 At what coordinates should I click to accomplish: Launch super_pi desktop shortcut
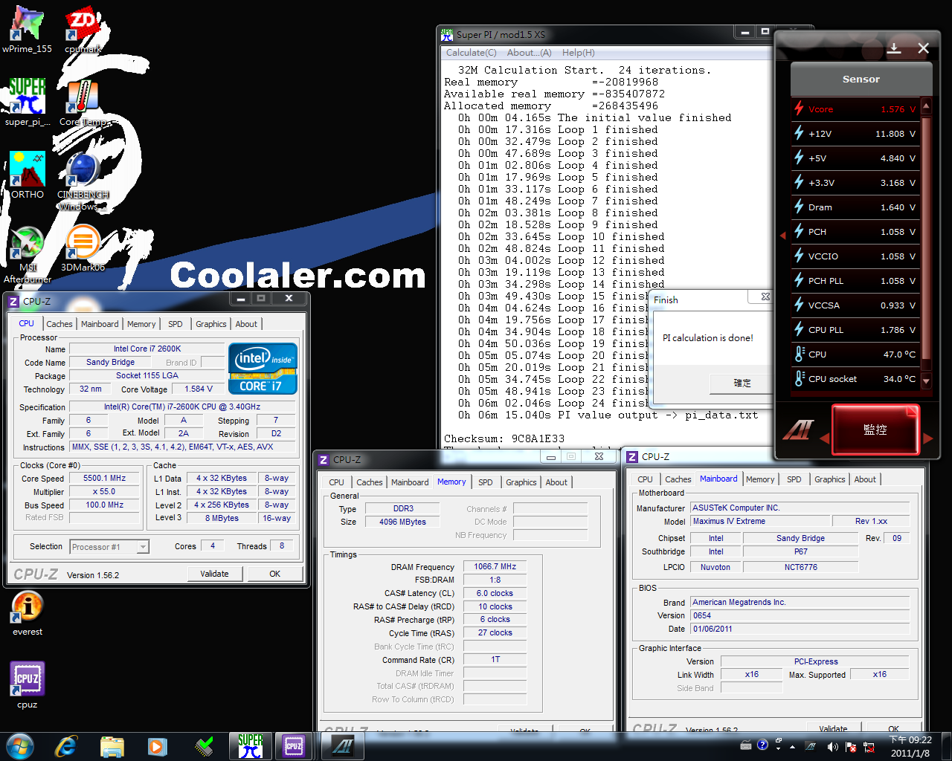[28, 103]
